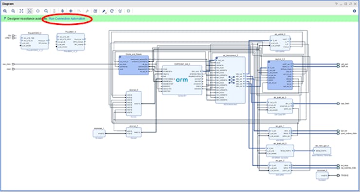Open the diagram help question mark
This screenshot has width=360, height=192.
337,4
